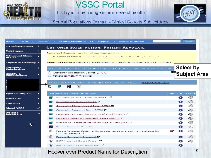Open Partners sidebar item
The width and height of the screenshot is (211, 158).
pyautogui.click(x=13, y=103)
